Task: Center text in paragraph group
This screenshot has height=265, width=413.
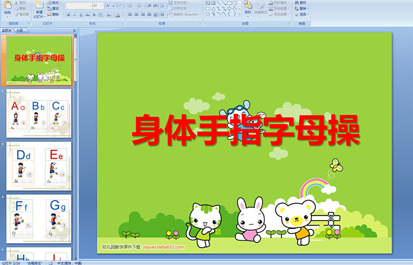Action: [x=136, y=15]
